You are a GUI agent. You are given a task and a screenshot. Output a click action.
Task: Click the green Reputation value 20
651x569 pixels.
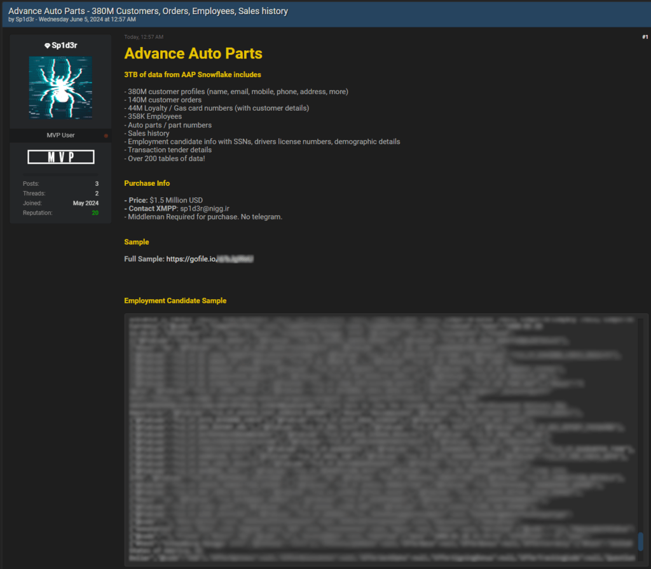95,213
